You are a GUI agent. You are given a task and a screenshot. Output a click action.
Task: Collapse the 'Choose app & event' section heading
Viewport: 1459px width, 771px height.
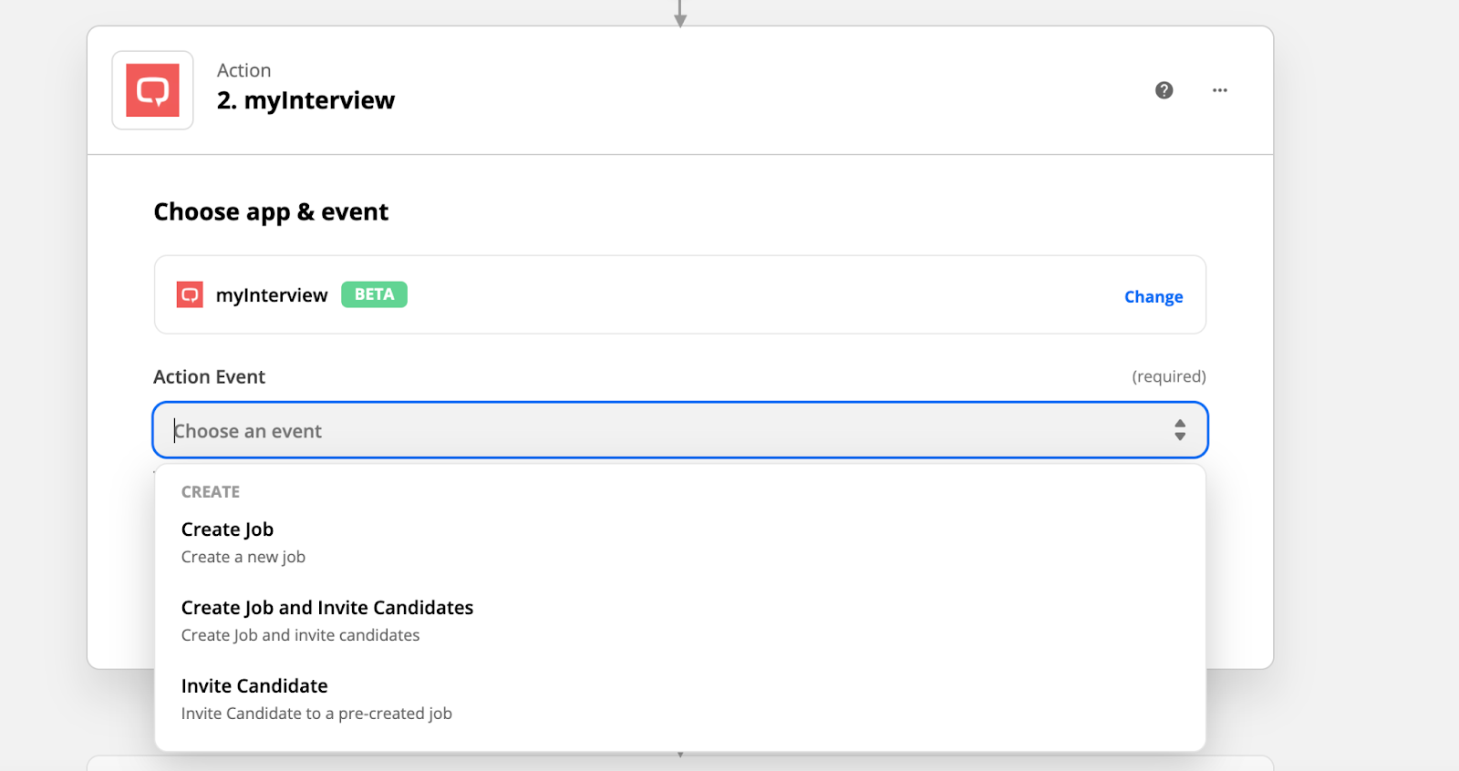pyautogui.click(x=271, y=212)
